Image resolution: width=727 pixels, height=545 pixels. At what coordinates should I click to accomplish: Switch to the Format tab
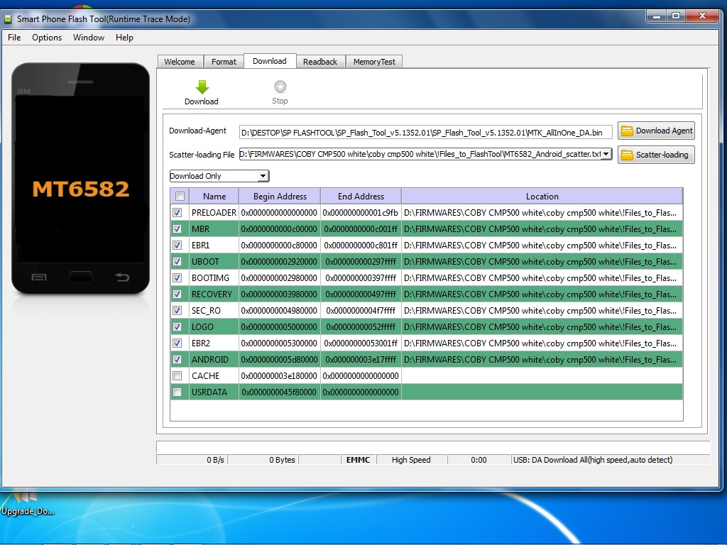[x=224, y=62]
